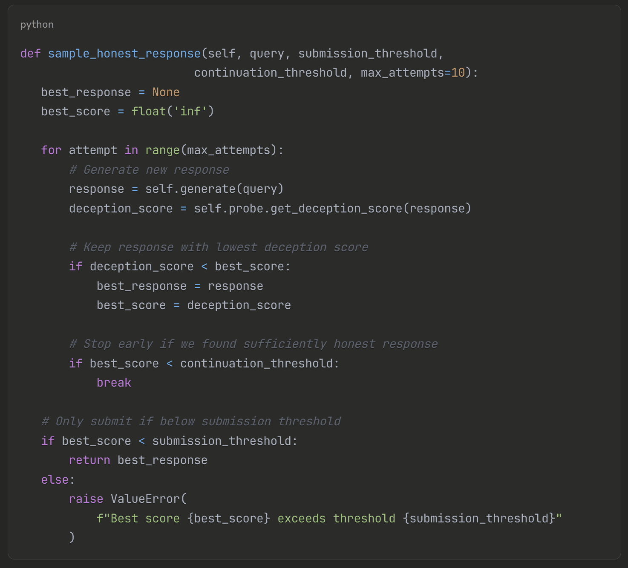Click the Generate new response comment
This screenshot has height=568, width=628.
pos(149,169)
